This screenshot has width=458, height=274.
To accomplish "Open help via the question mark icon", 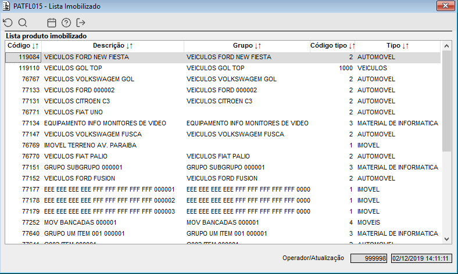I will pyautogui.click(x=66, y=23).
